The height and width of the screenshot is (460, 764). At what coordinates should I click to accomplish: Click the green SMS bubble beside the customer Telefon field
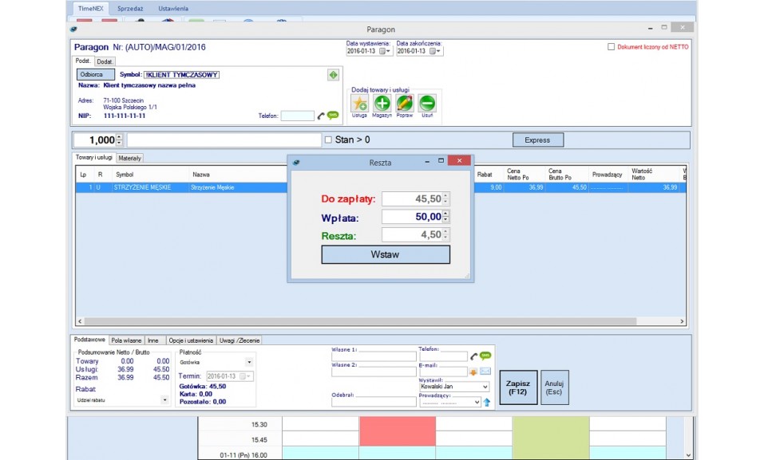(332, 116)
